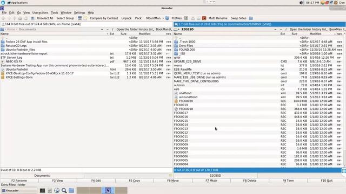Open left panel folder history list
346x194 pixels.
(x=135, y=29)
